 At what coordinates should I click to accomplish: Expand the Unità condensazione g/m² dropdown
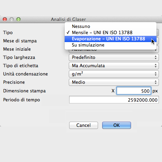(114, 74)
